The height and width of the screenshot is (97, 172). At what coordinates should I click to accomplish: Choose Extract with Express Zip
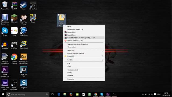[x=84, y=29]
